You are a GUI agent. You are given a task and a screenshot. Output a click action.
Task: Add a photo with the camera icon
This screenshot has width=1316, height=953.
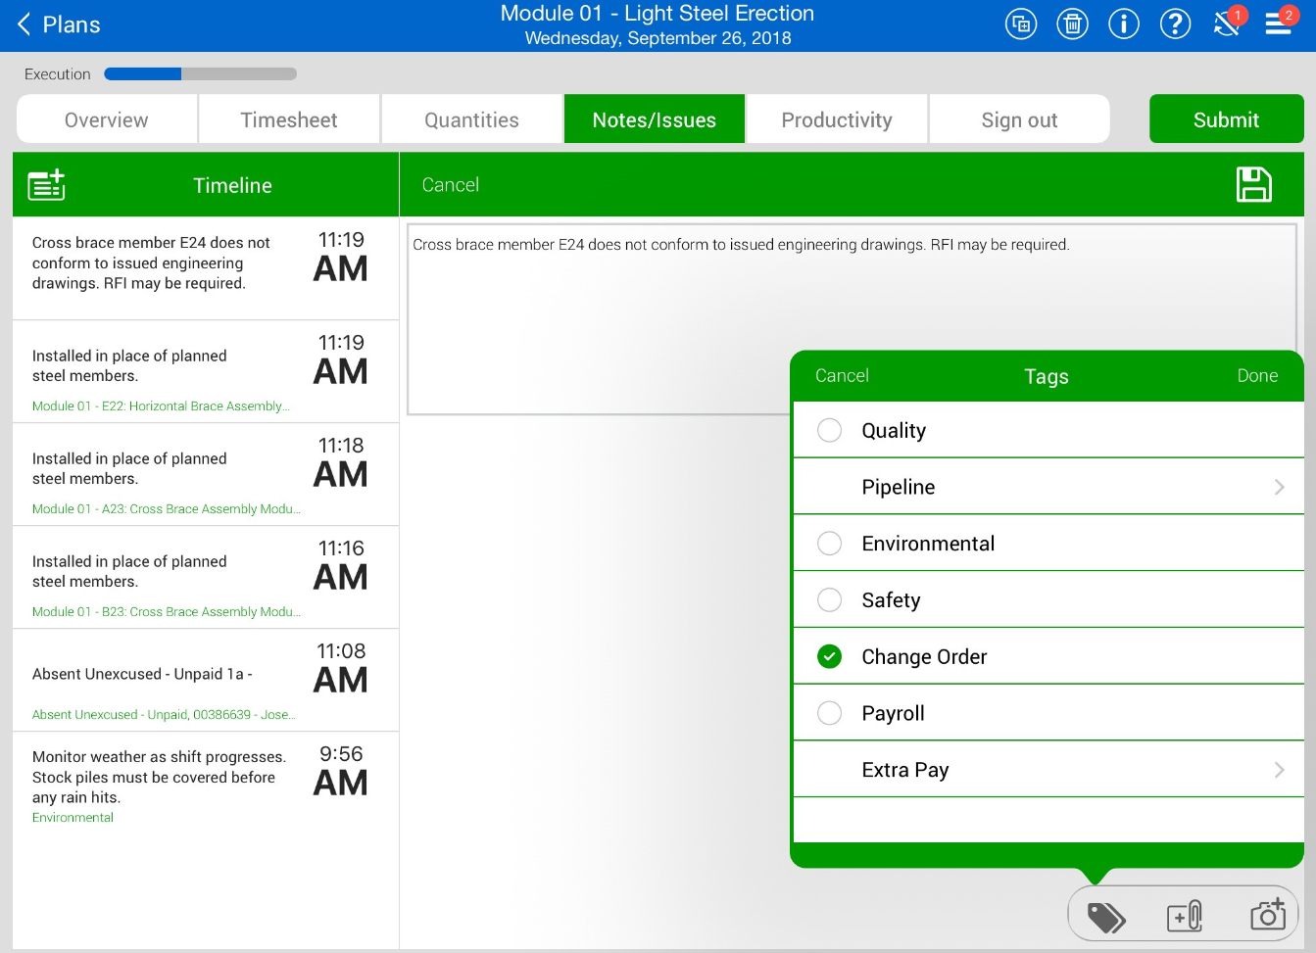coord(1268,915)
